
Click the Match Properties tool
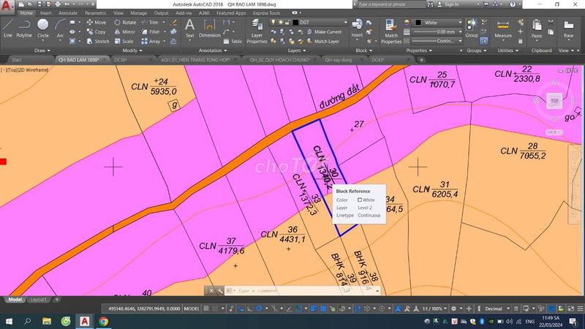click(x=391, y=31)
